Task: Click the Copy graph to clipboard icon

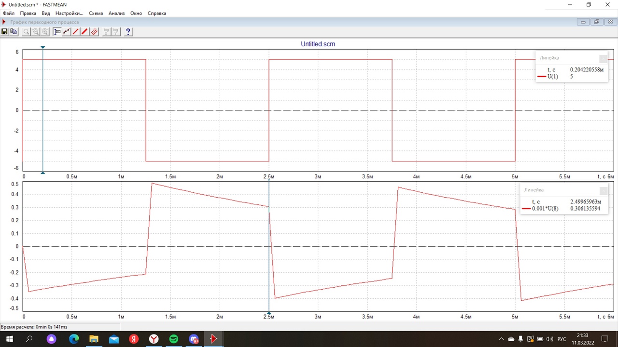Action: (x=14, y=32)
